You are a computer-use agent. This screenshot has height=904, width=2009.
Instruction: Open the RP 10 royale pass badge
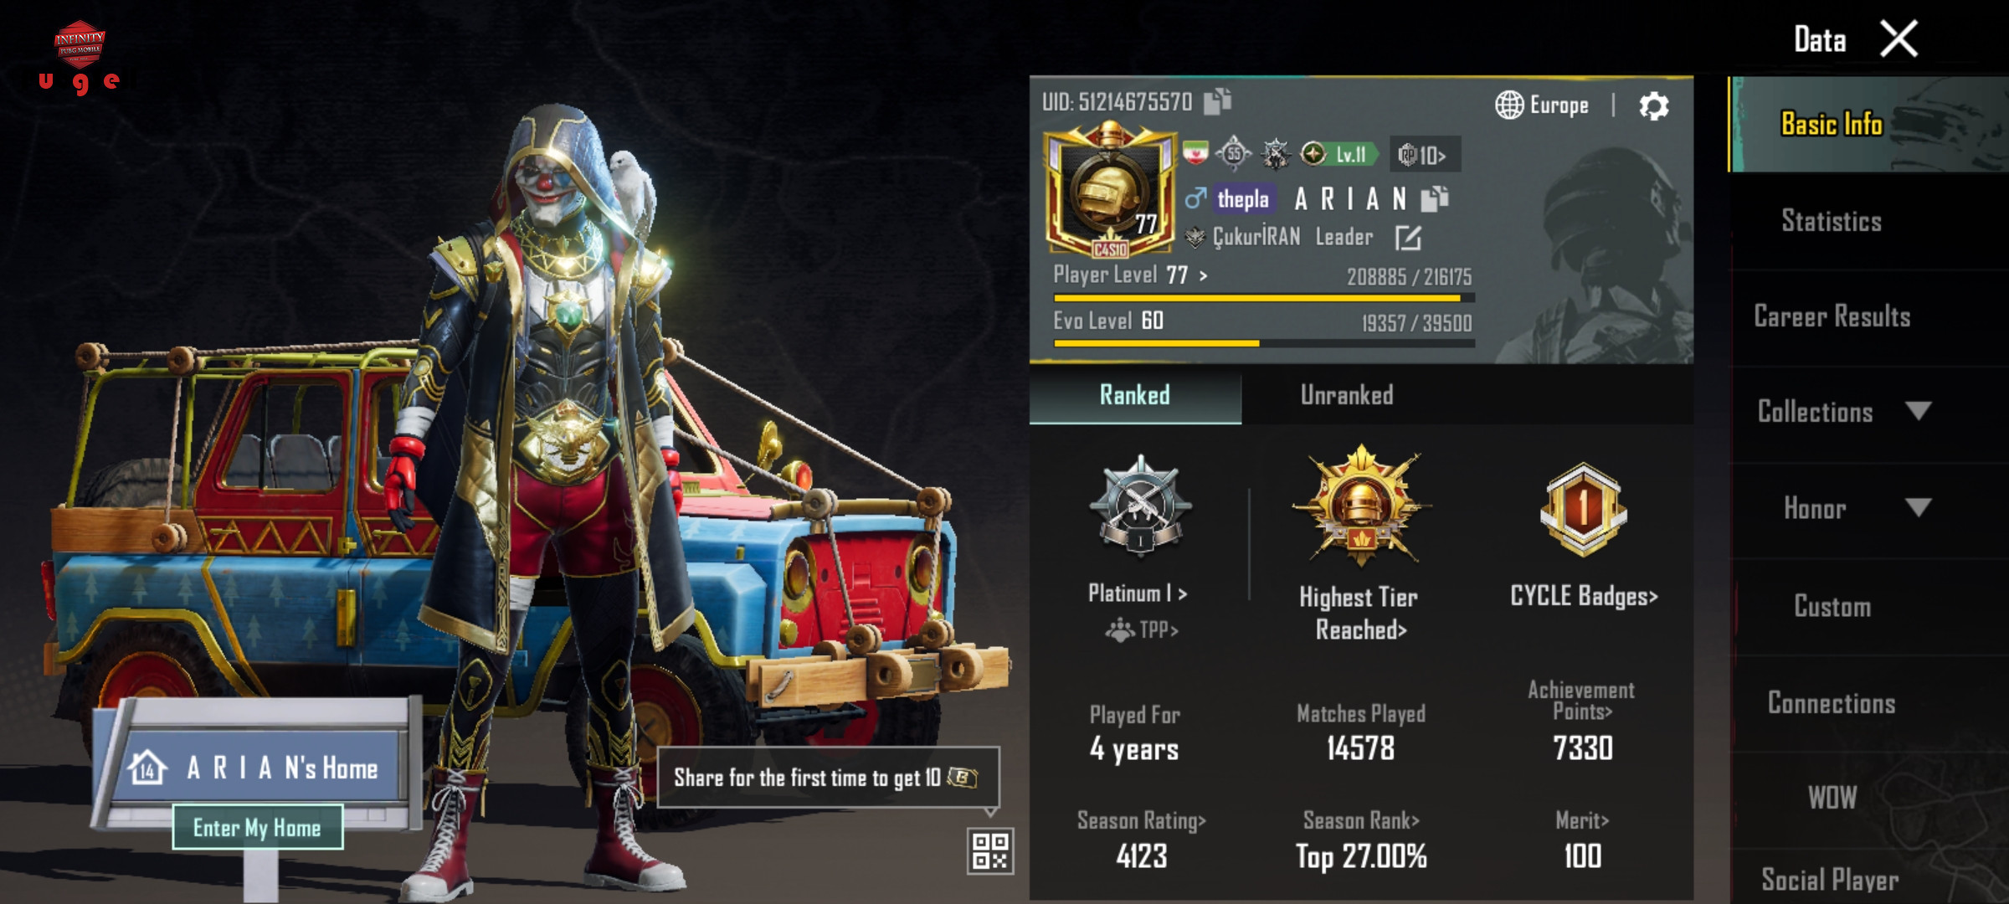[1425, 155]
